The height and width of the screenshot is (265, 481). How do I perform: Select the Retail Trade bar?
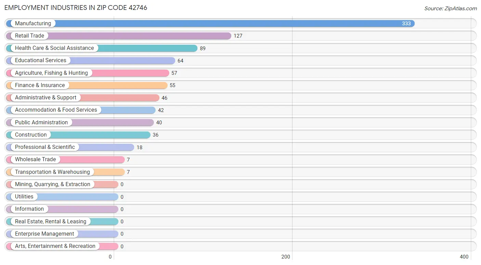[x=119, y=36]
